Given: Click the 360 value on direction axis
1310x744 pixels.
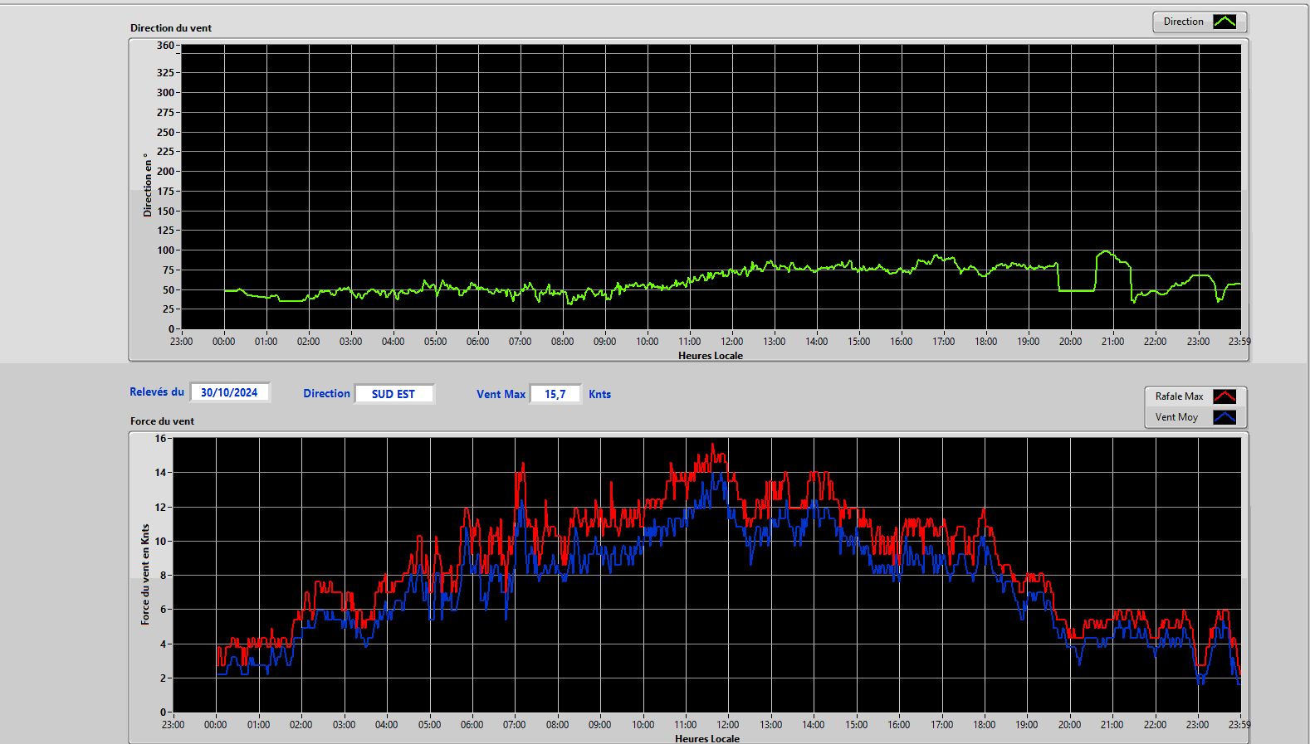Looking at the screenshot, I should point(165,46).
